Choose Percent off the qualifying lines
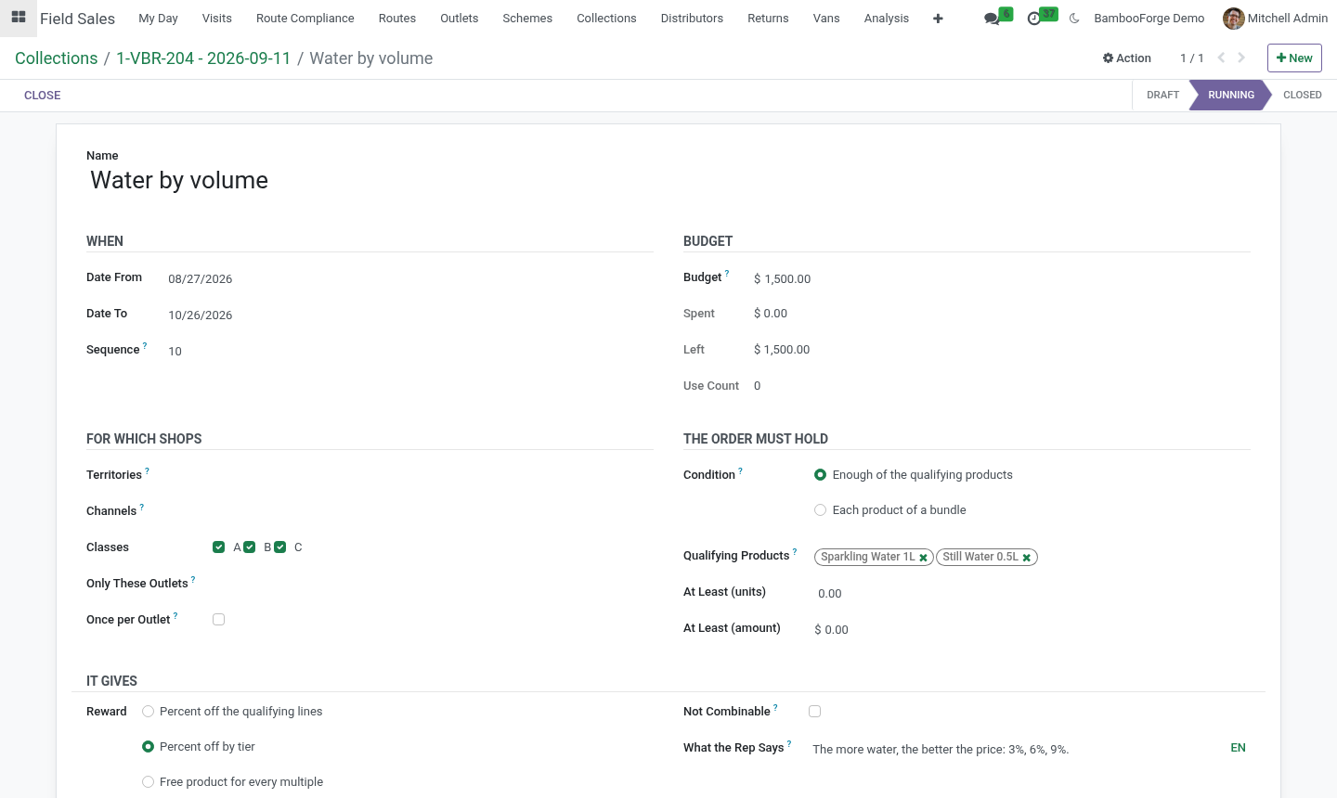This screenshot has height=798, width=1337. tap(148, 712)
